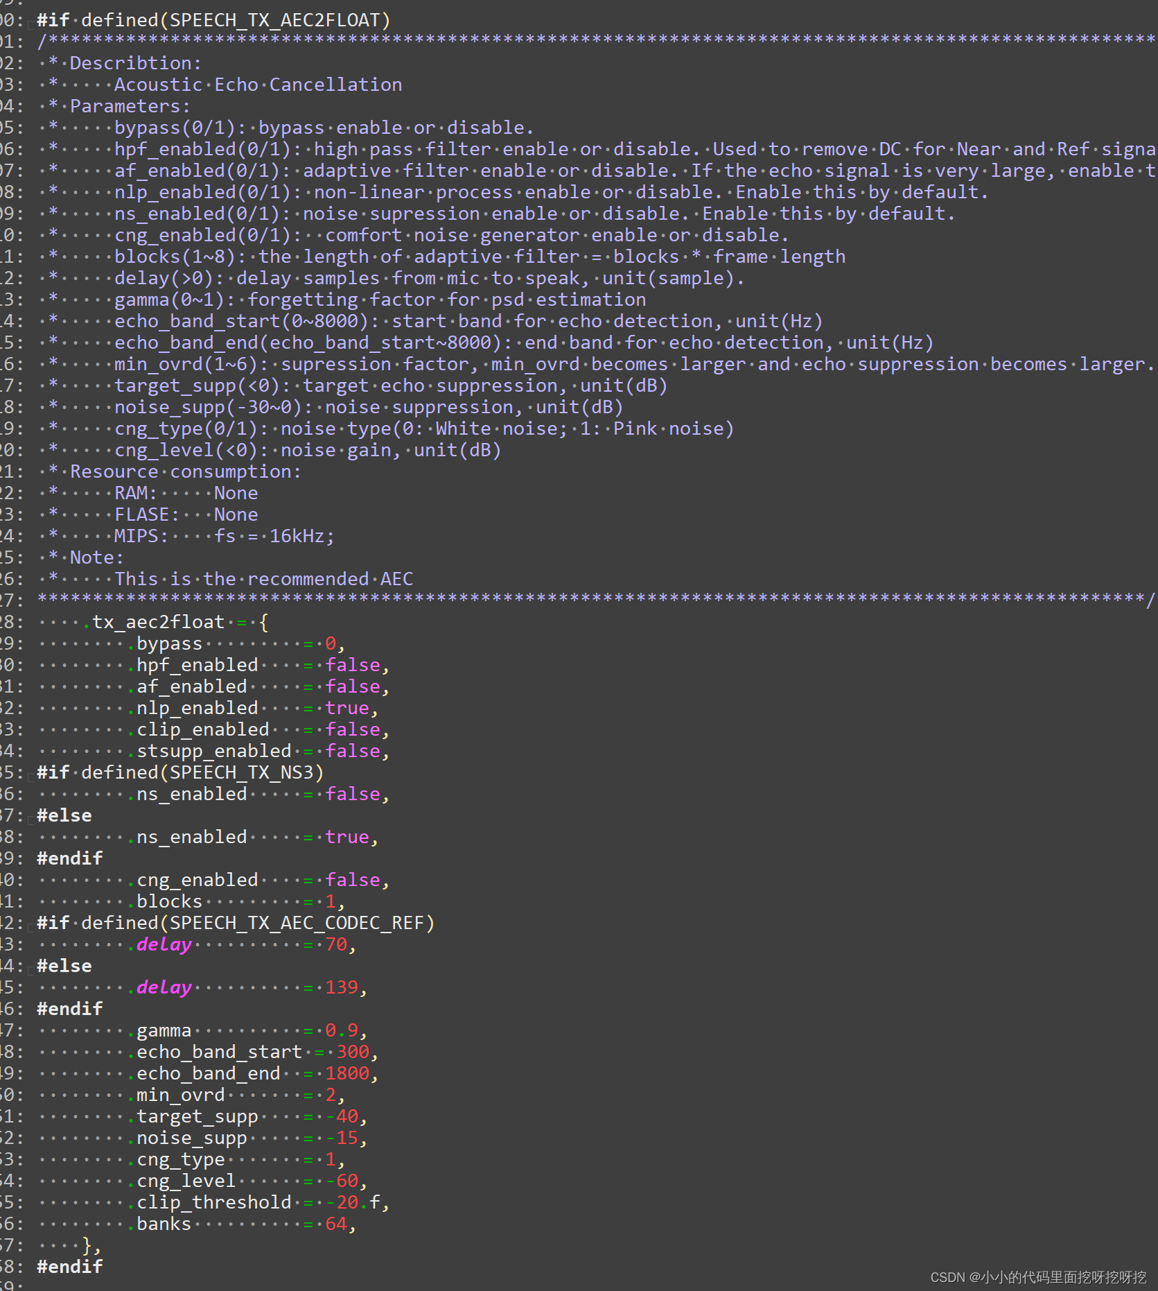The image size is (1158, 1291).
Task: Click 'cng_type(0/1)' in the comment
Action: point(186,428)
